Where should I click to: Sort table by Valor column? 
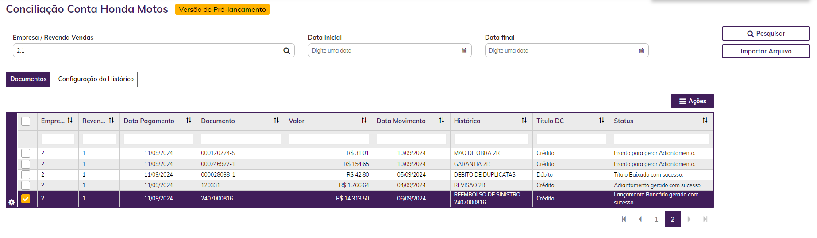pyautogui.click(x=364, y=121)
